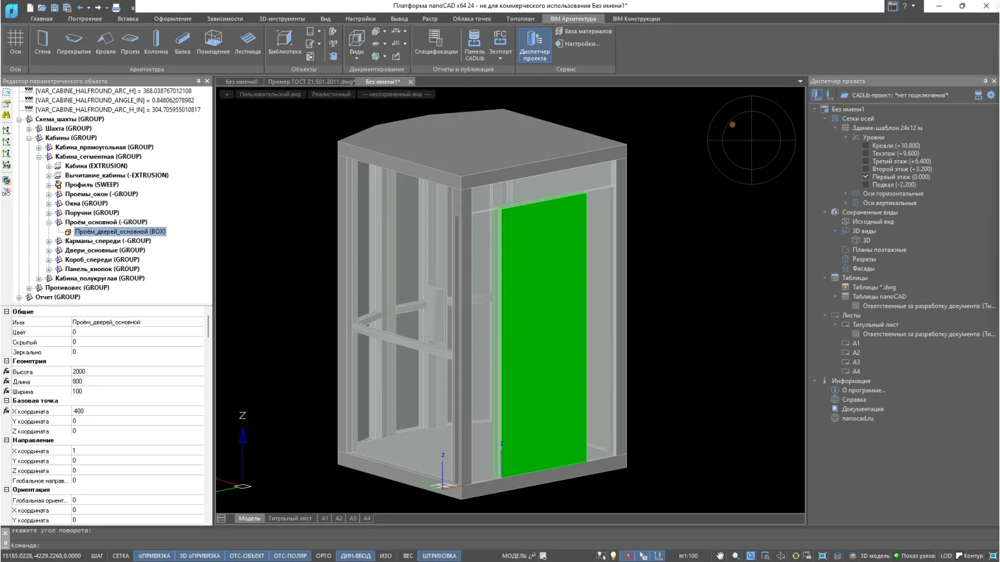1000x562 pixels.
Task: Expand Оси горизонтальные in project tree
Action: [846, 194]
